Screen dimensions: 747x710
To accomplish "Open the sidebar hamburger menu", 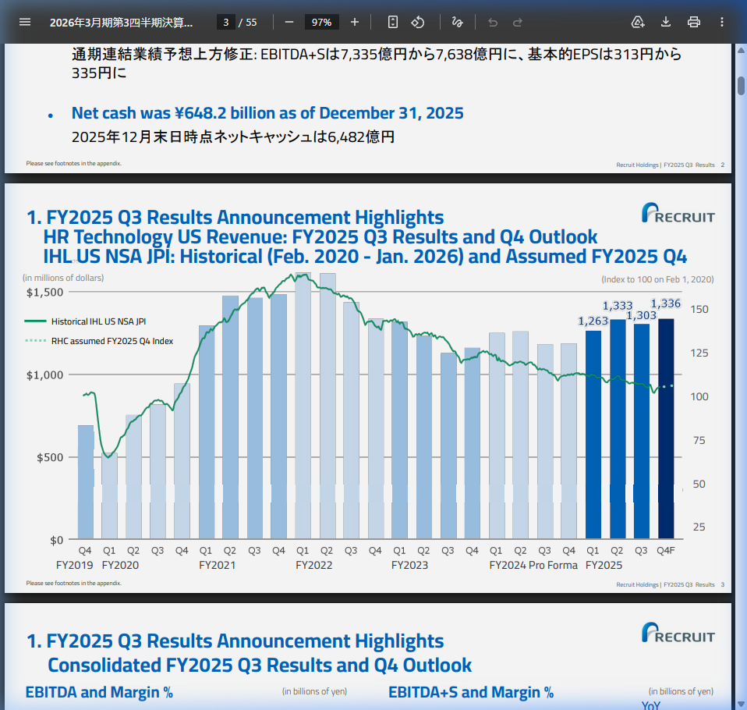I will point(25,22).
